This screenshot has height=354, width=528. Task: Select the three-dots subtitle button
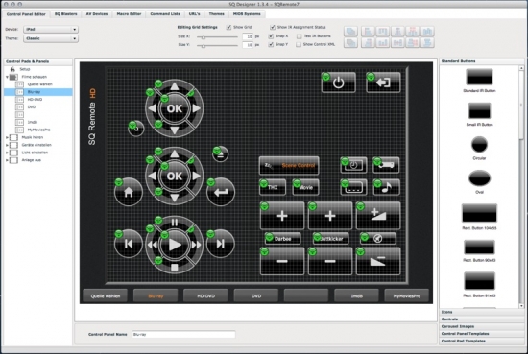pyautogui.click(x=353, y=187)
